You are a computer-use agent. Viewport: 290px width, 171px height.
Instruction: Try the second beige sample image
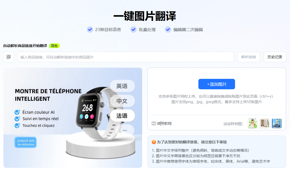[x=264, y=123]
